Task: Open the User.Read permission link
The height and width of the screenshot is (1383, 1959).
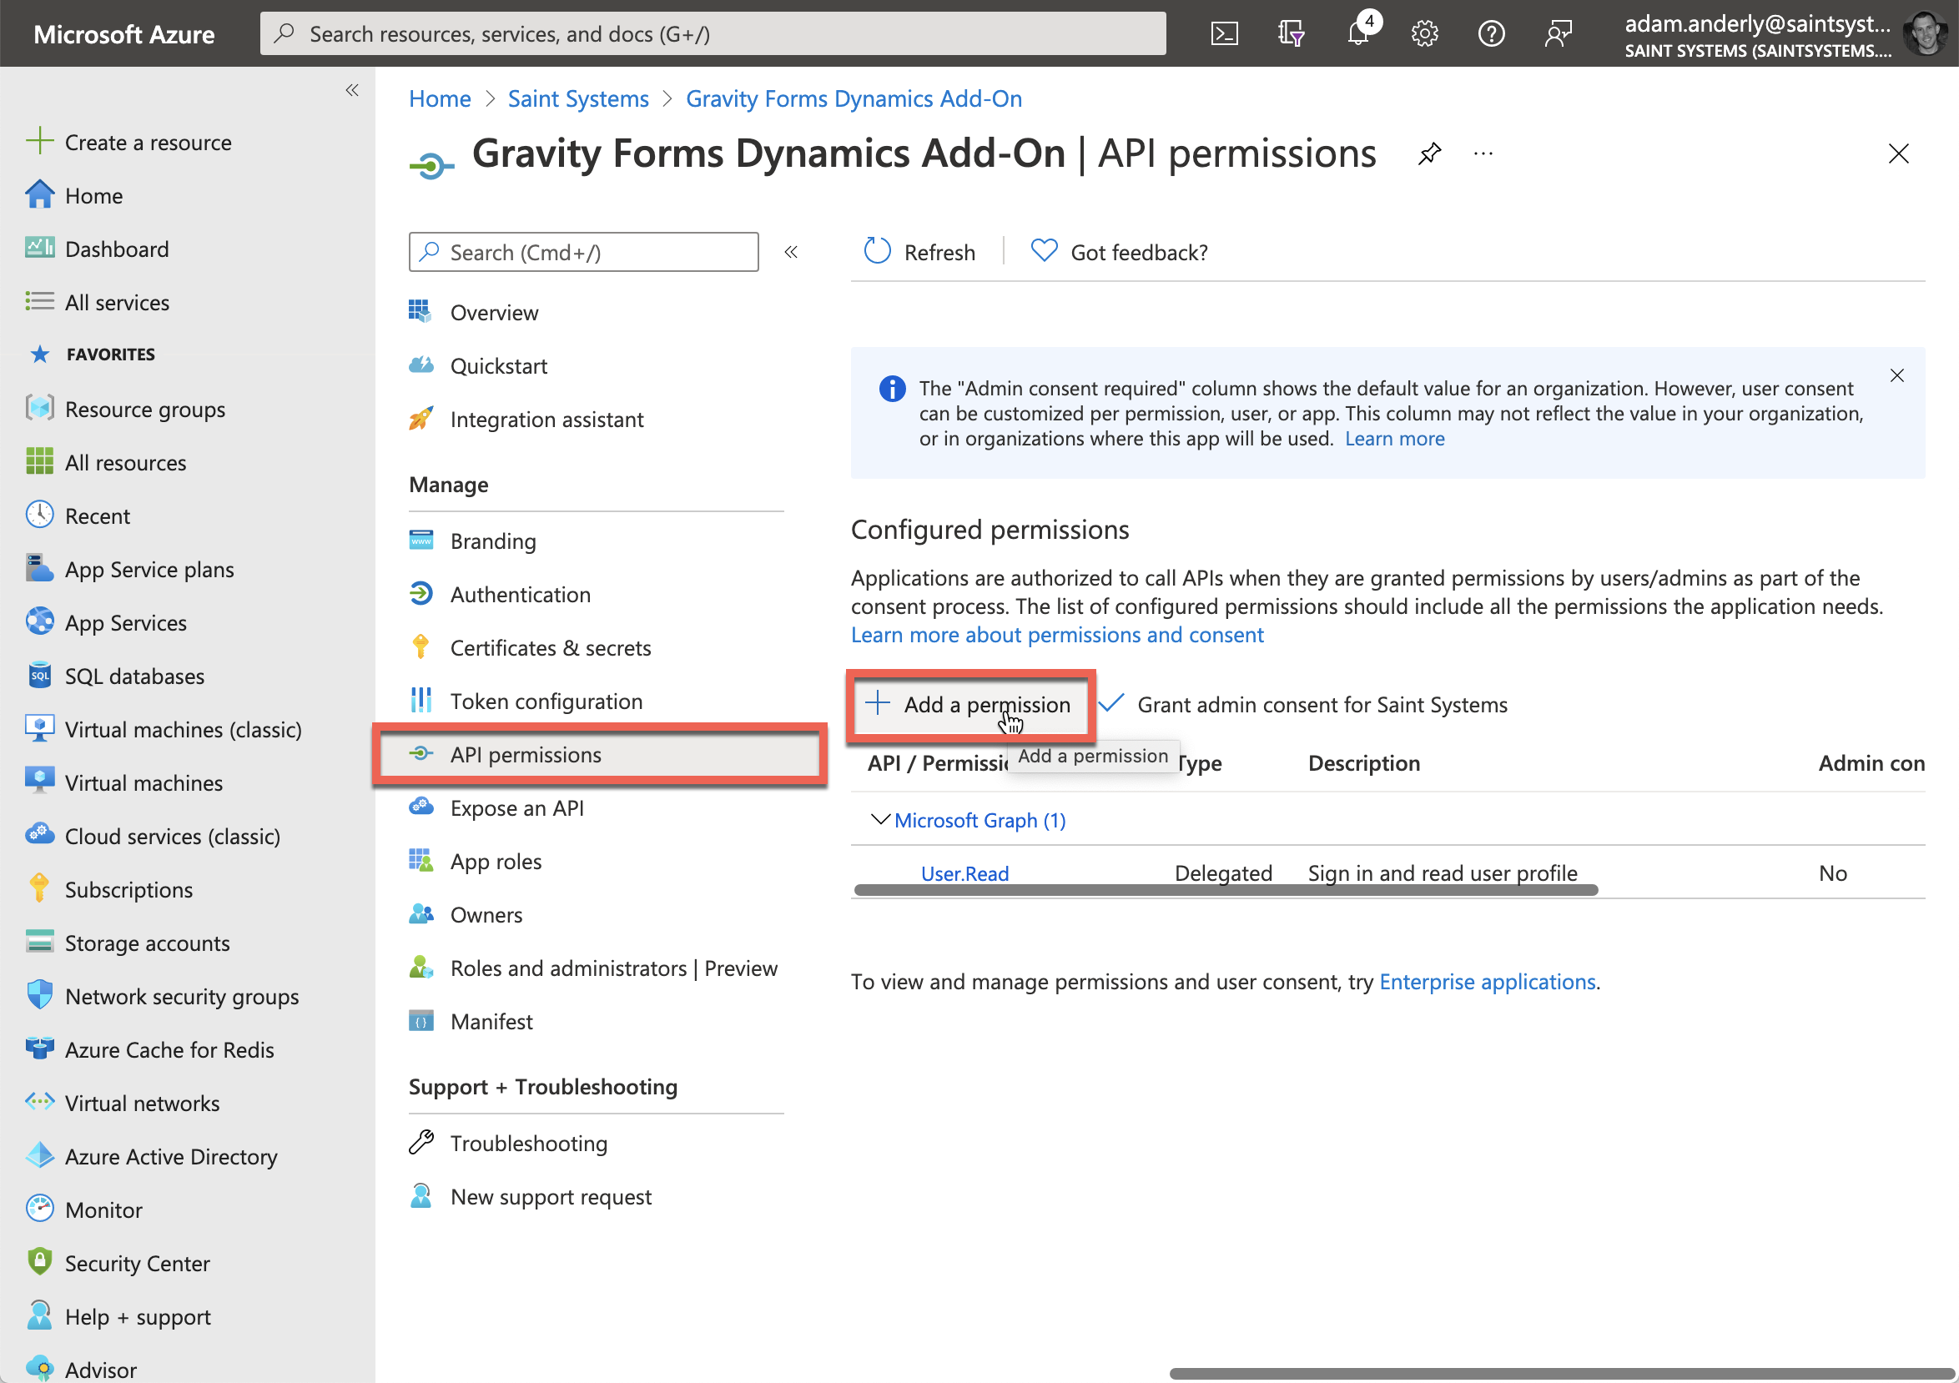Action: [x=965, y=873]
